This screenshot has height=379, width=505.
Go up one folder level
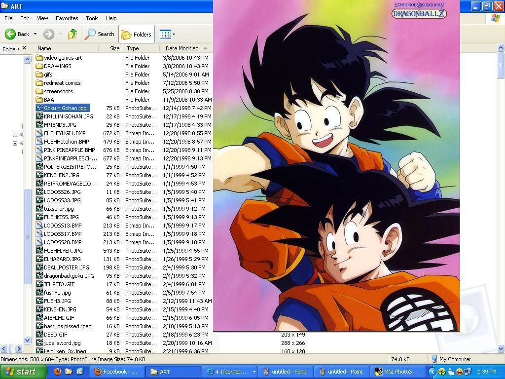[x=72, y=34]
